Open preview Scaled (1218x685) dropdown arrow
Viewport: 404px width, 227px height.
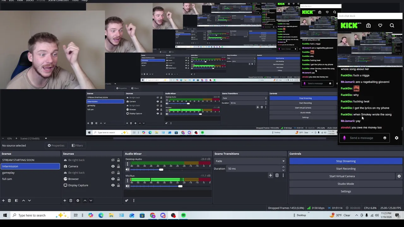pyautogui.click(x=46, y=138)
